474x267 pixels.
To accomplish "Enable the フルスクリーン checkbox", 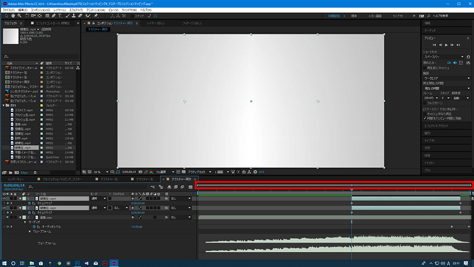I will pos(424,102).
